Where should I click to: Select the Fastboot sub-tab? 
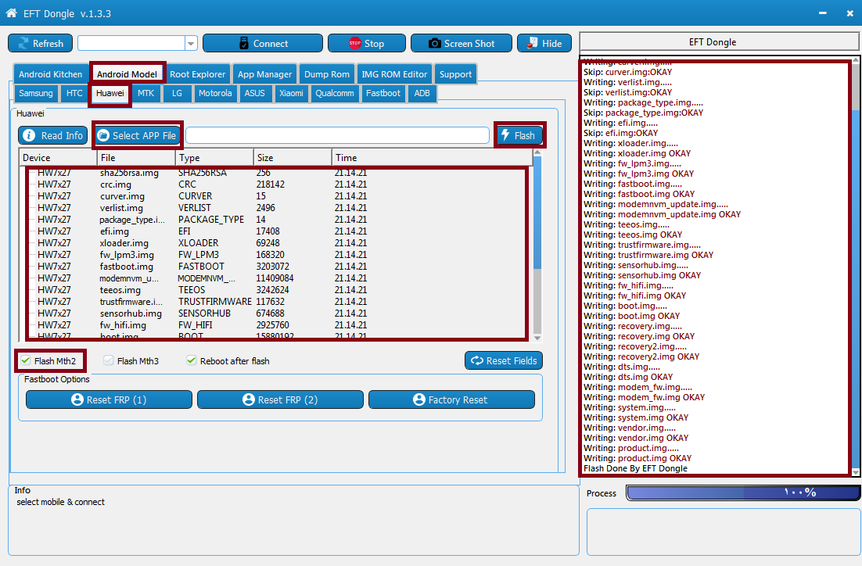383,93
